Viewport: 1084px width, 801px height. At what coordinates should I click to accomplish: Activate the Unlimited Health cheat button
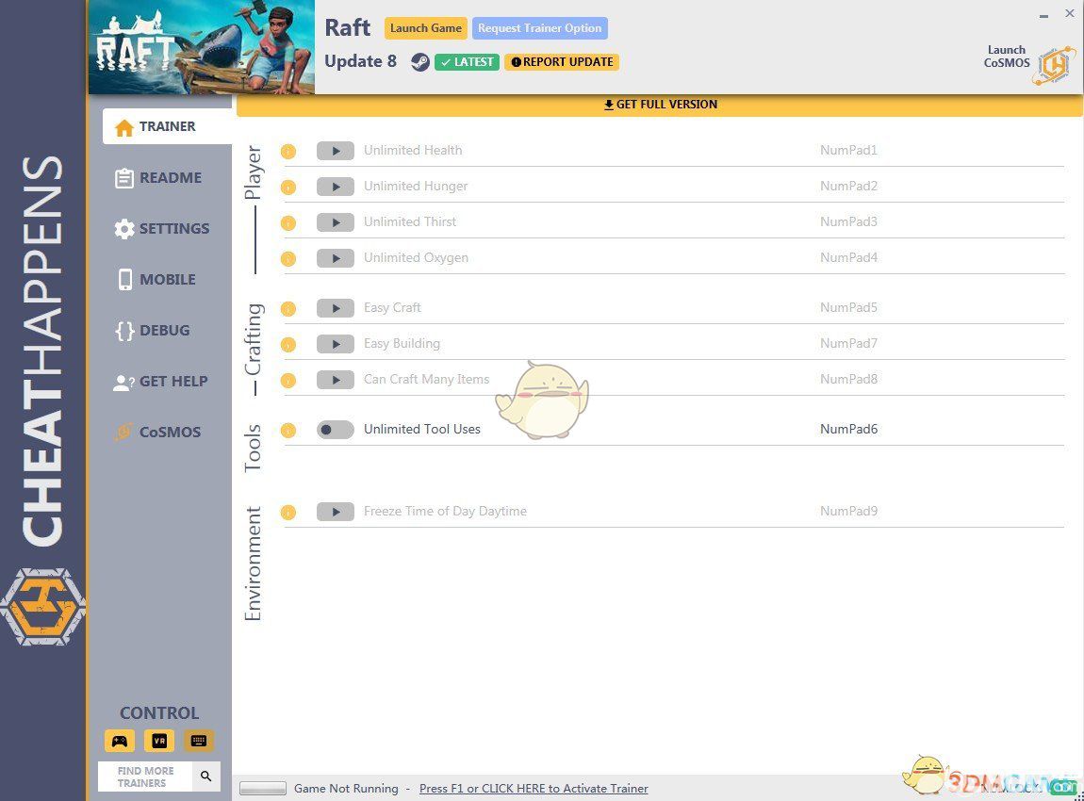click(336, 151)
